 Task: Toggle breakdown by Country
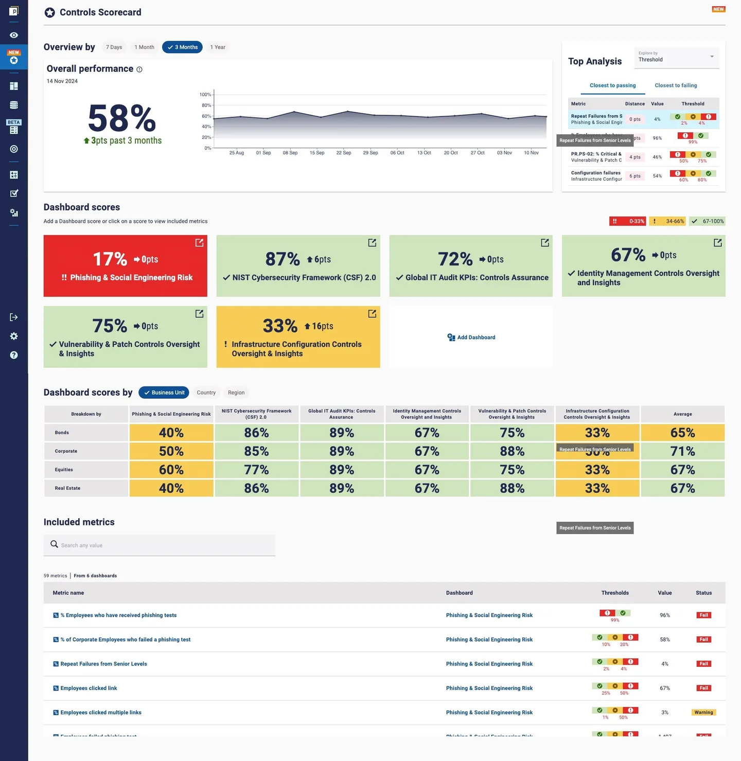(x=206, y=393)
